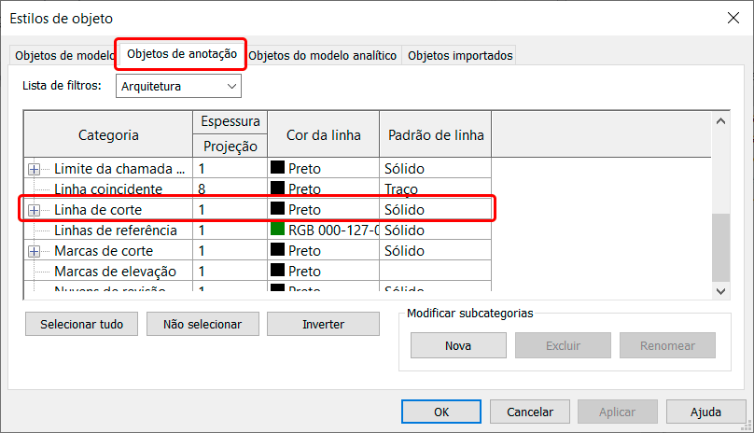Viewport: 754px width, 433px height.
Task: Click black color swatch for Limite da chamada
Action: tap(277, 167)
